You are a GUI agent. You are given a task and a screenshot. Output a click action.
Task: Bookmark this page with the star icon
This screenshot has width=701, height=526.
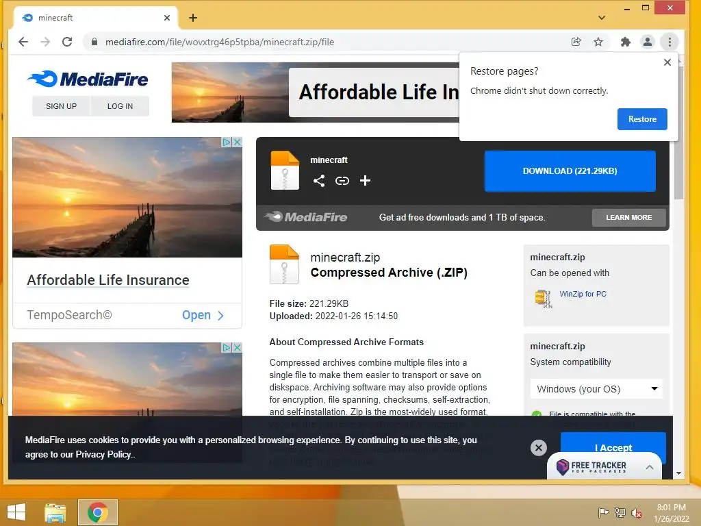[x=598, y=42]
